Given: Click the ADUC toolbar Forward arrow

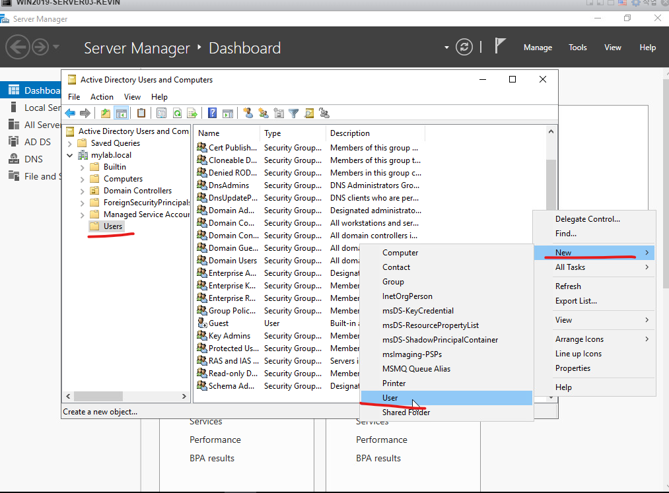Looking at the screenshot, I should 85,113.
